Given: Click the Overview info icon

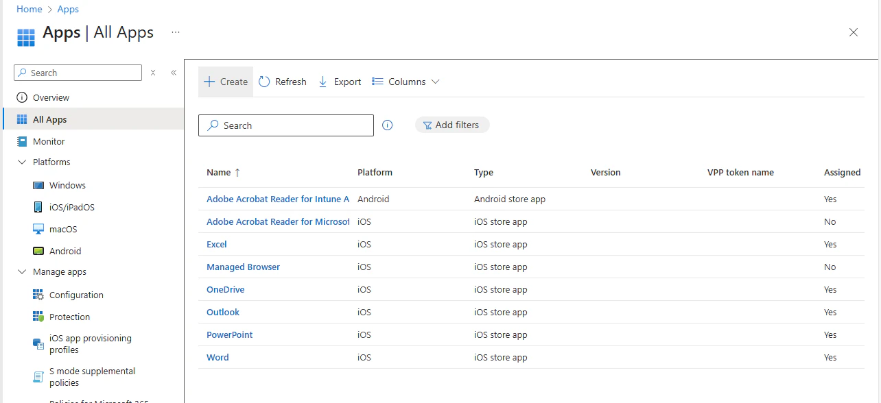Looking at the screenshot, I should pos(22,97).
